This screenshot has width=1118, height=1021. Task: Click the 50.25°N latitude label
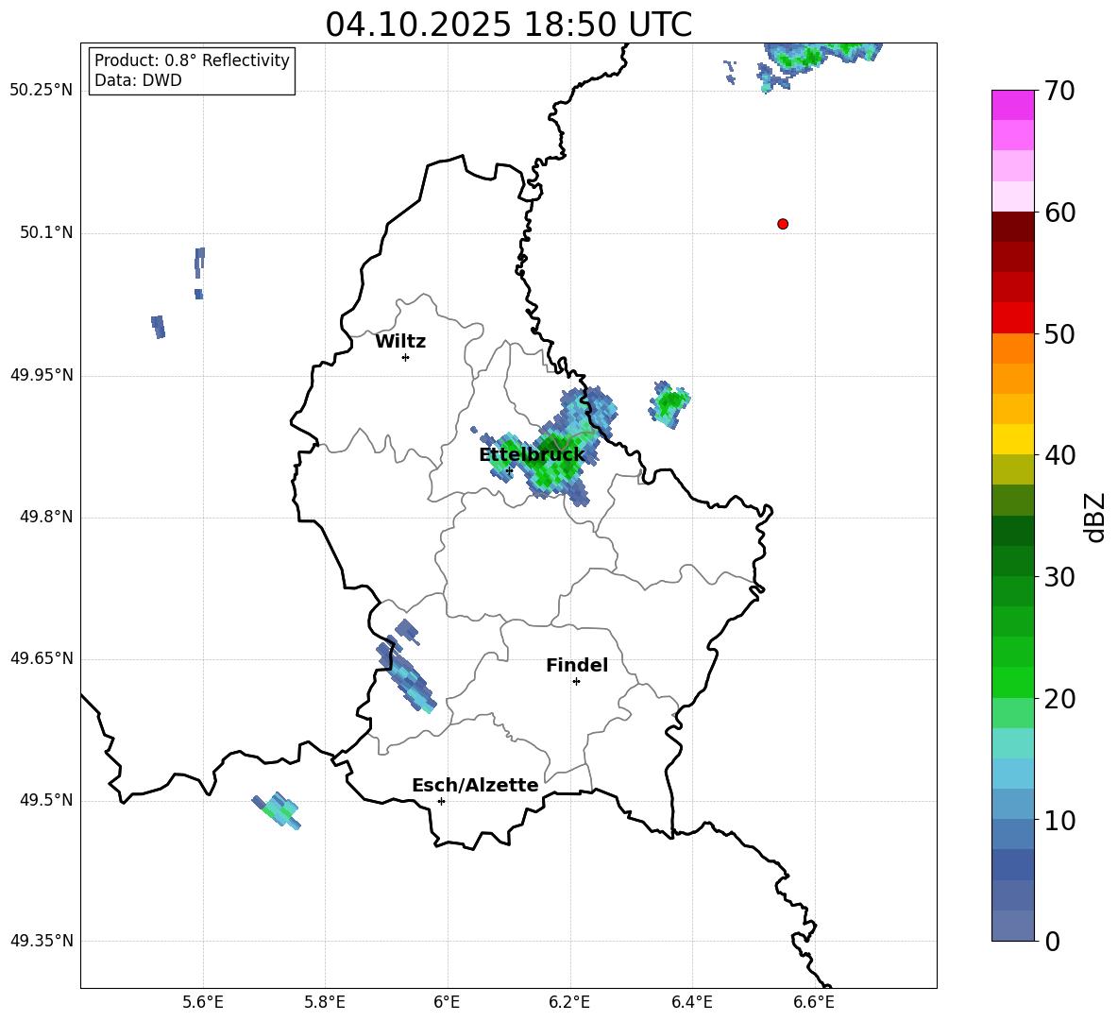tap(42, 91)
